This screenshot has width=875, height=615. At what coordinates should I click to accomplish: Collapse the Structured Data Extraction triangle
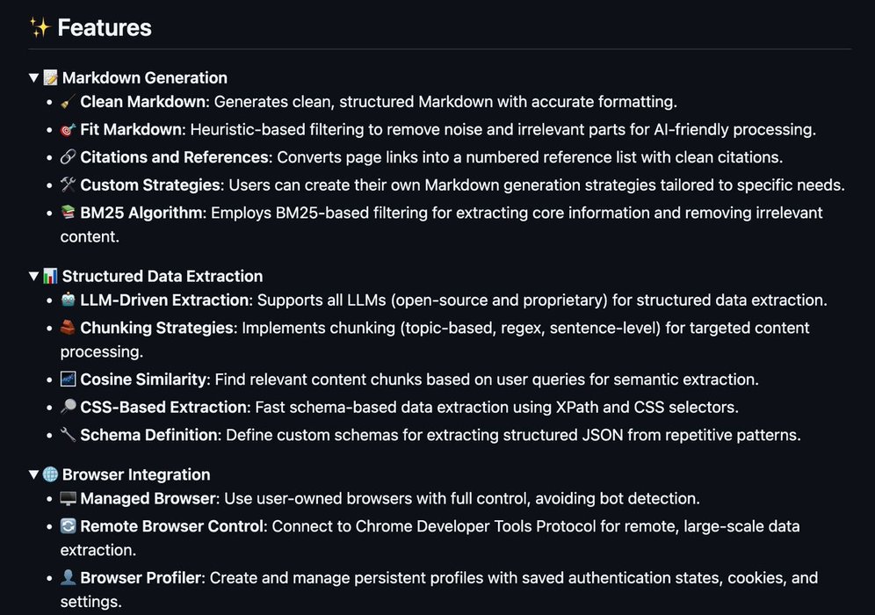(x=34, y=276)
